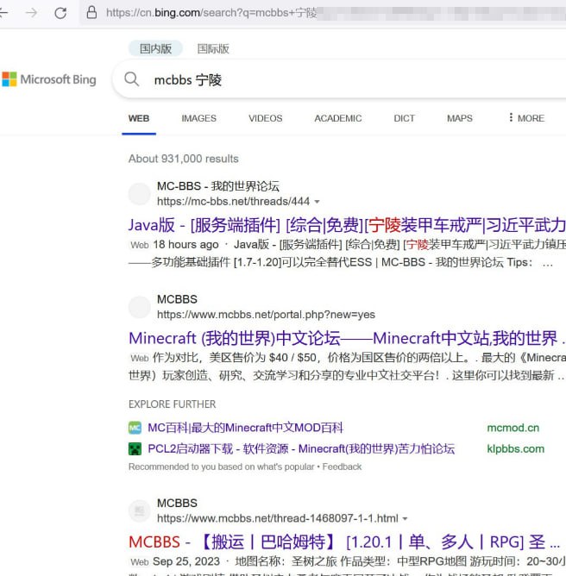Open MCBBS 搬运 巴哈姆特 result title
Screen dimensions: 566x576
[x=344, y=542]
